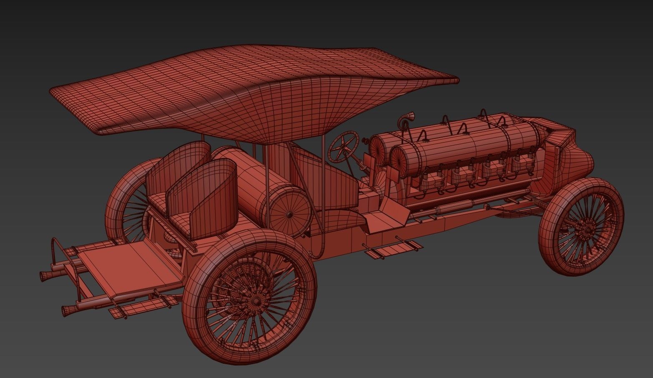This screenshot has width=653, height=378.
Task: Pick the bulb horn beside steering wheel
Action: tap(406, 120)
